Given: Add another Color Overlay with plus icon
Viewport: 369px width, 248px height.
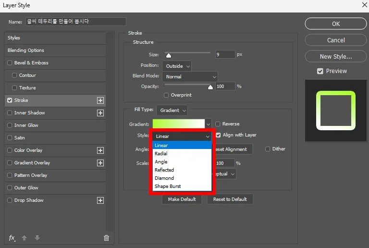Looking at the screenshot, I should tap(100, 150).
